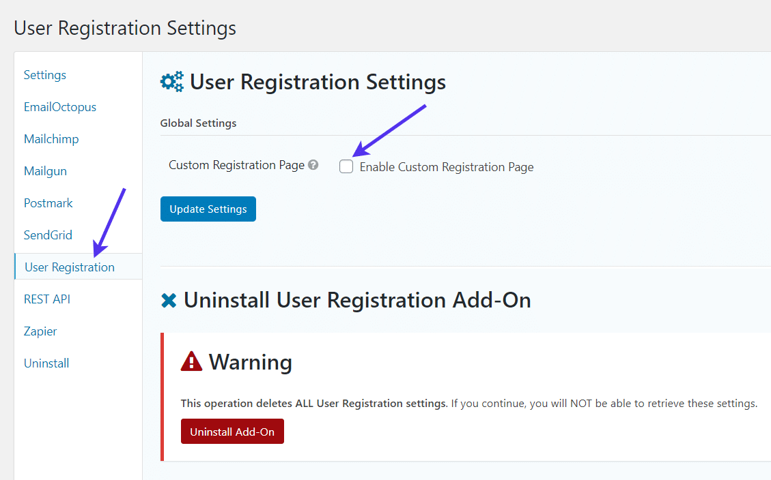Open the EmailOctopus settings tab
The image size is (771, 480).
(x=59, y=106)
